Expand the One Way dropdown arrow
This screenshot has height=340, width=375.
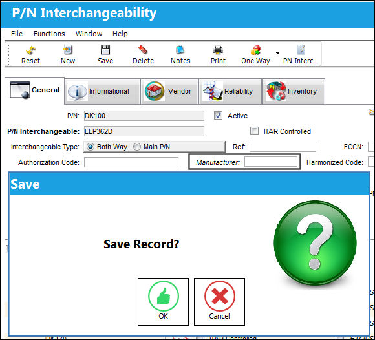277,53
